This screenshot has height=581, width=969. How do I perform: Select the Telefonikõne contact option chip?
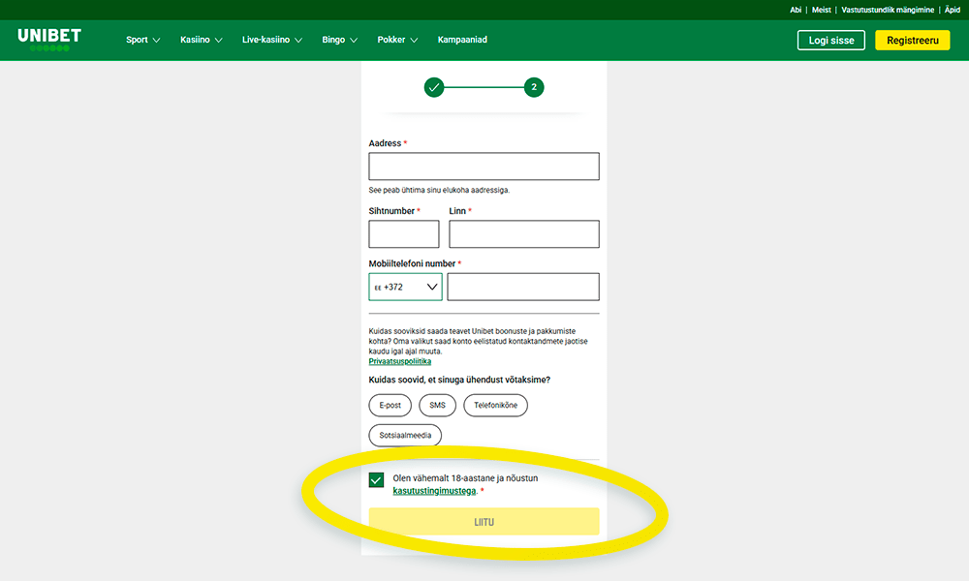495,405
